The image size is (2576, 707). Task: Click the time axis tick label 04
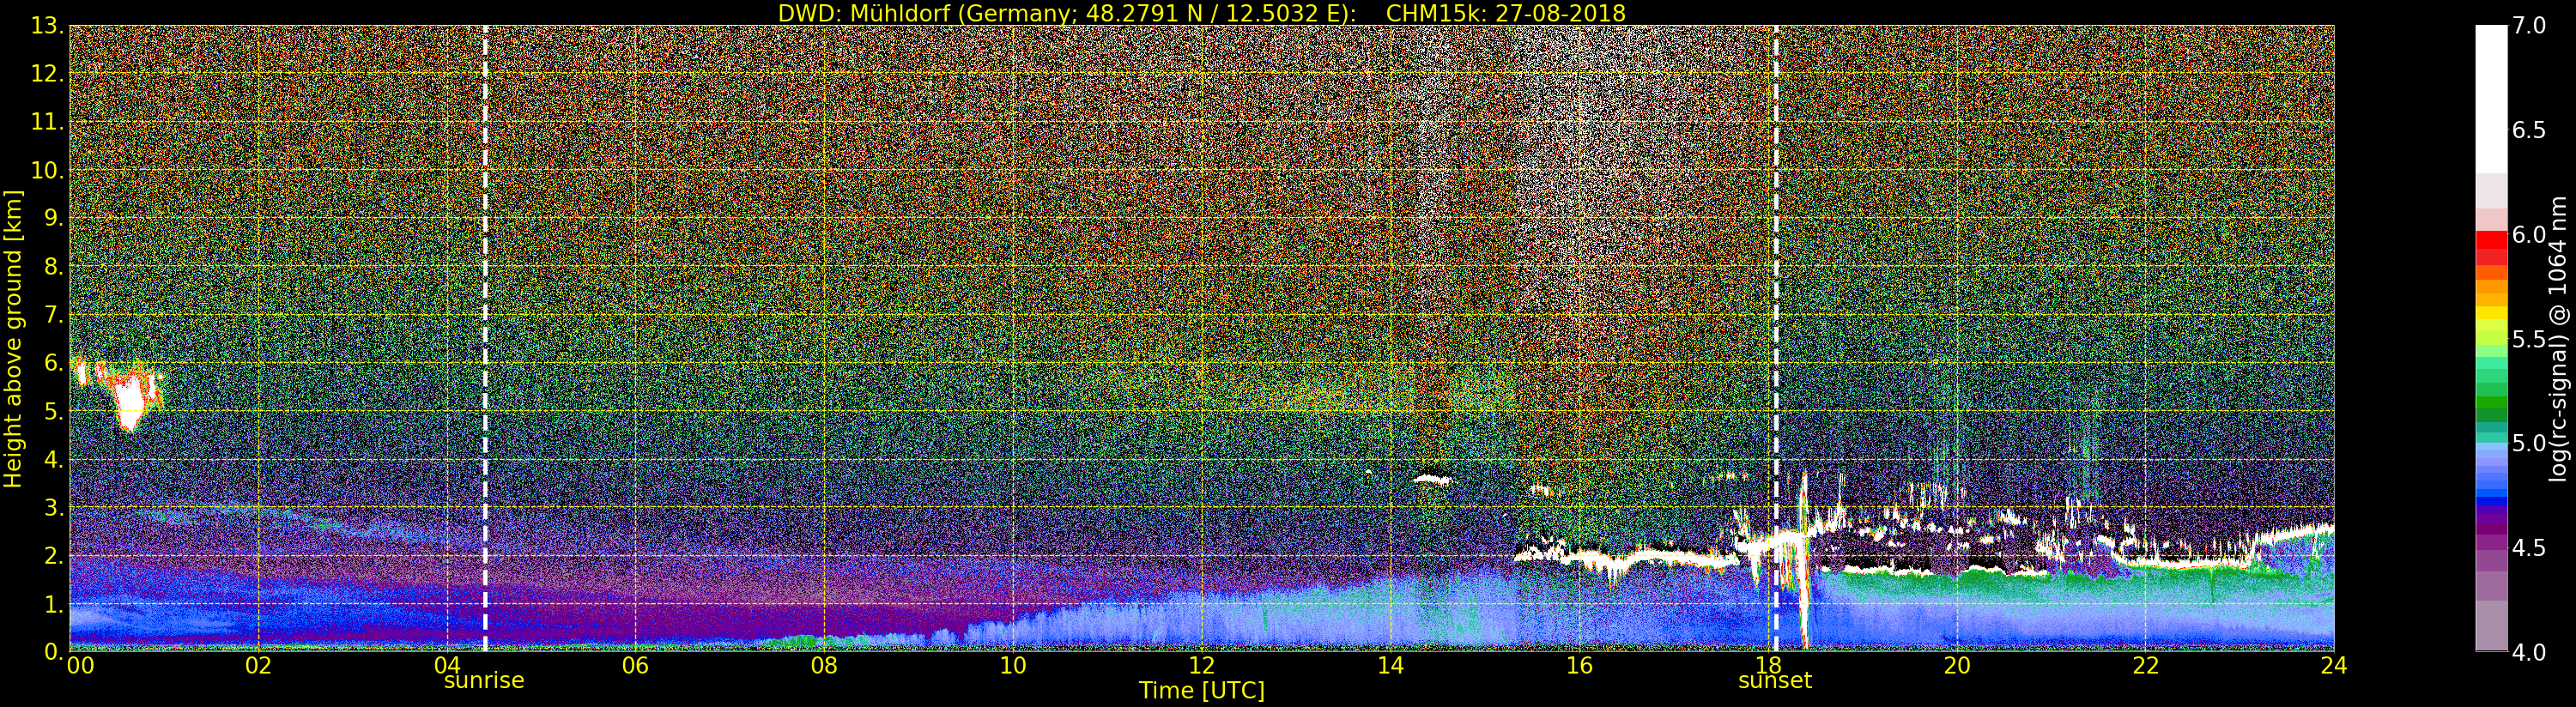pyautogui.click(x=447, y=665)
